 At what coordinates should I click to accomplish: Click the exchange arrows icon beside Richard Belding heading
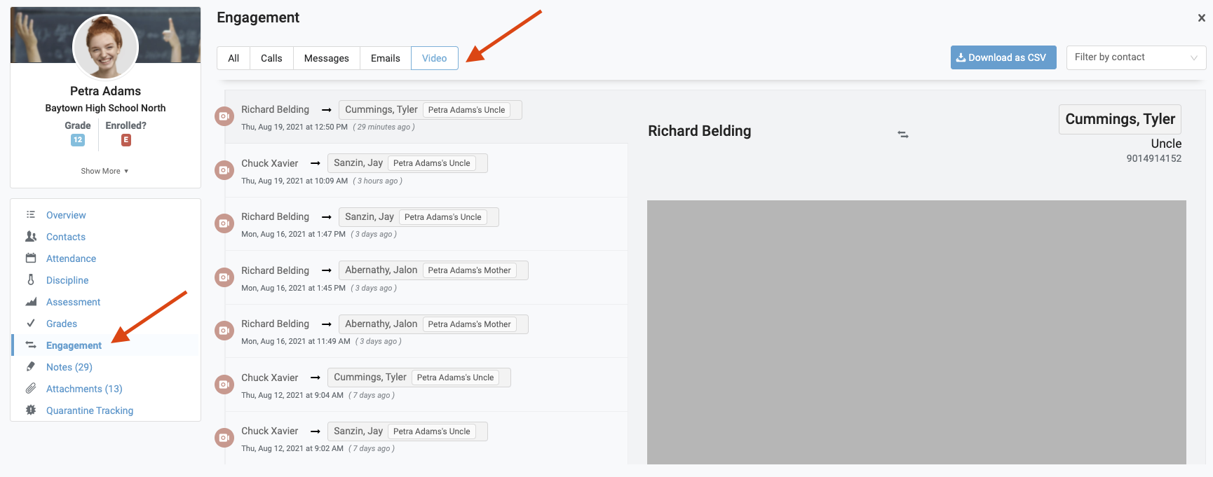[x=903, y=134]
